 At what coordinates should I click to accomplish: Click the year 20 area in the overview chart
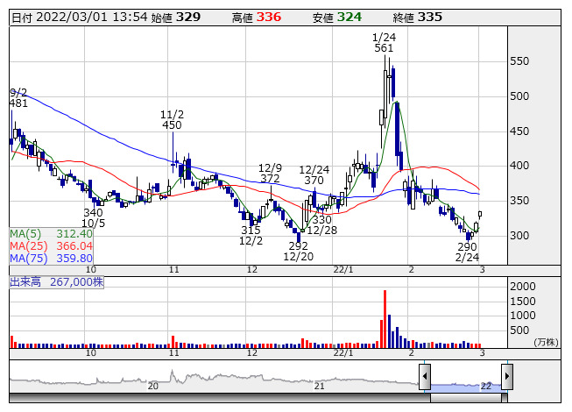point(152,384)
